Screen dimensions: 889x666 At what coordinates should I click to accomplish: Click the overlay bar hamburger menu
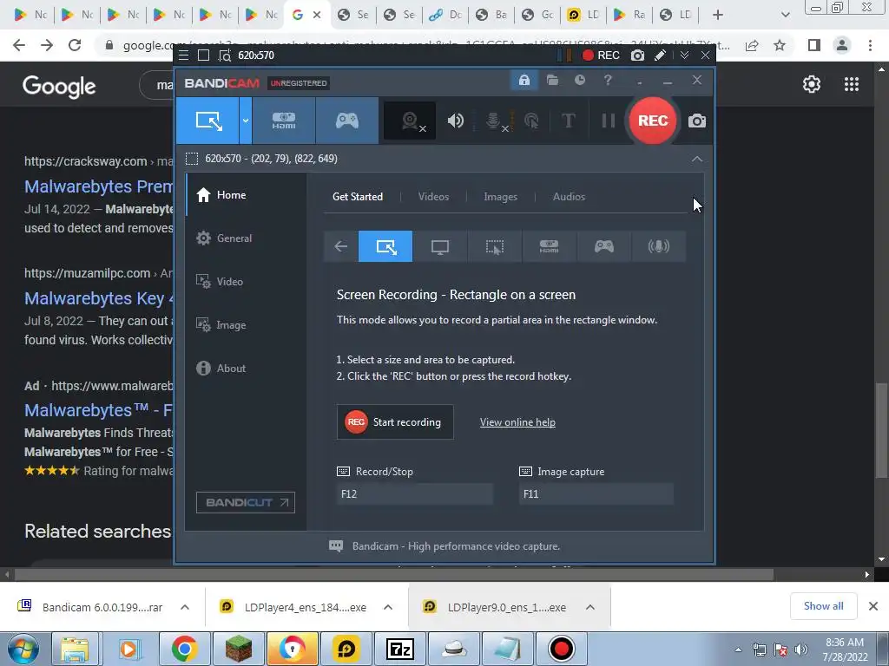coord(183,55)
